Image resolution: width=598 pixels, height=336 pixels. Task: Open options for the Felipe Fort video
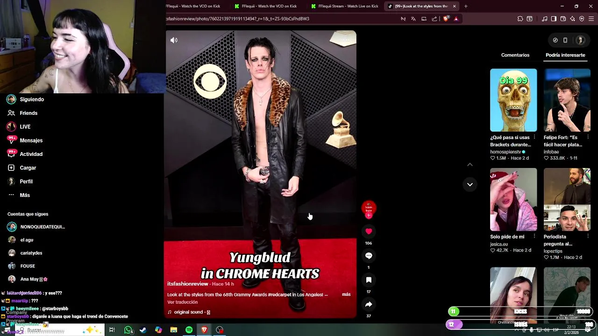[588, 138]
